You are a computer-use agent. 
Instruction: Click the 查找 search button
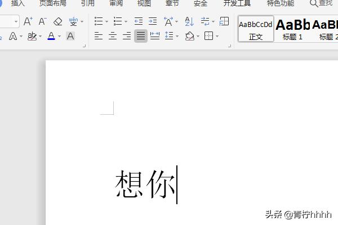click(x=321, y=3)
